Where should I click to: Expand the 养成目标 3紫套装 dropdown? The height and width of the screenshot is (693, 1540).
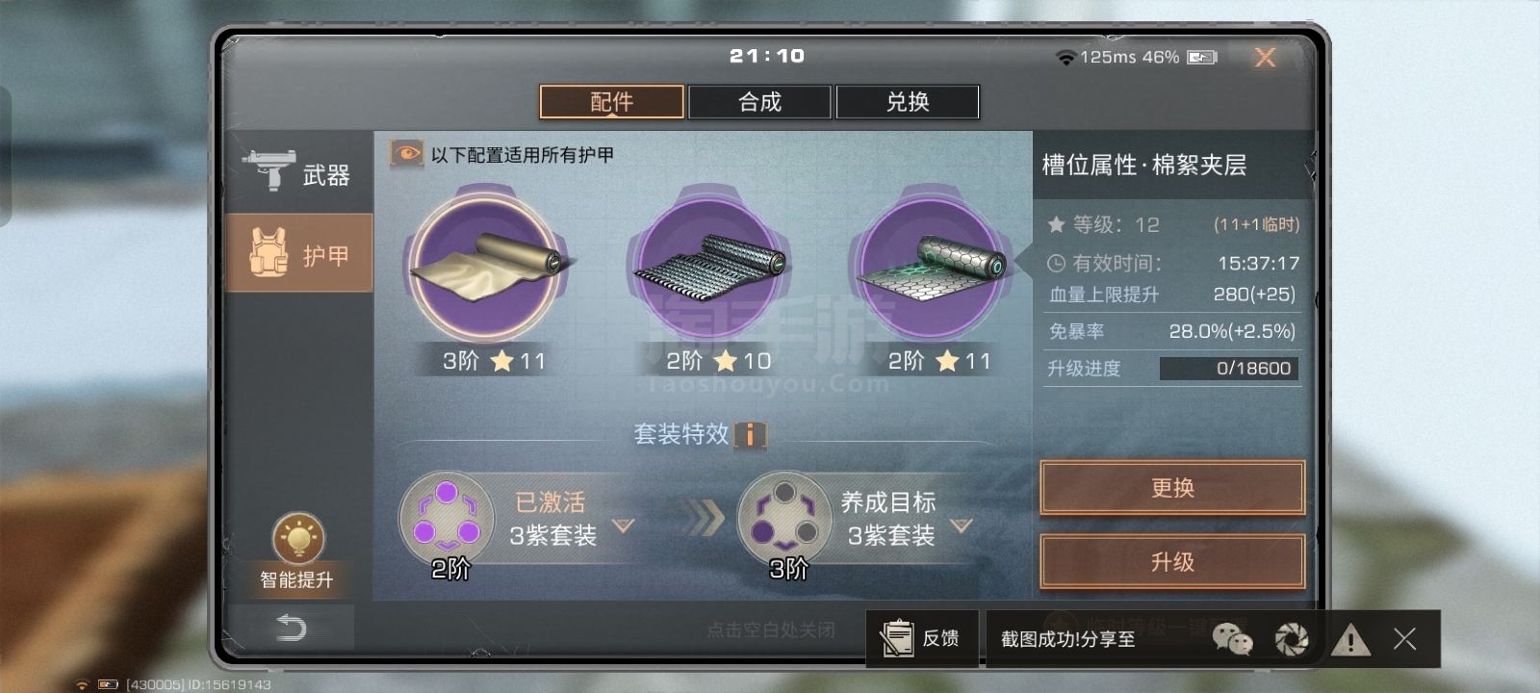tap(962, 526)
